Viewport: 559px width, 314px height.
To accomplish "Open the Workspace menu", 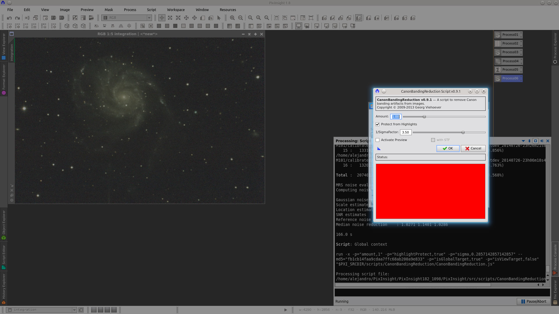I will click(176, 10).
